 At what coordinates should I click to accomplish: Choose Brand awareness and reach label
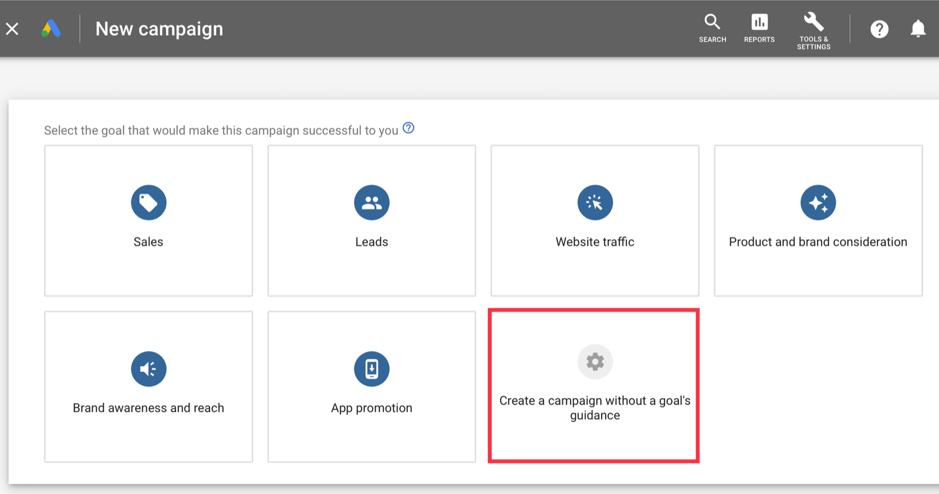148,408
